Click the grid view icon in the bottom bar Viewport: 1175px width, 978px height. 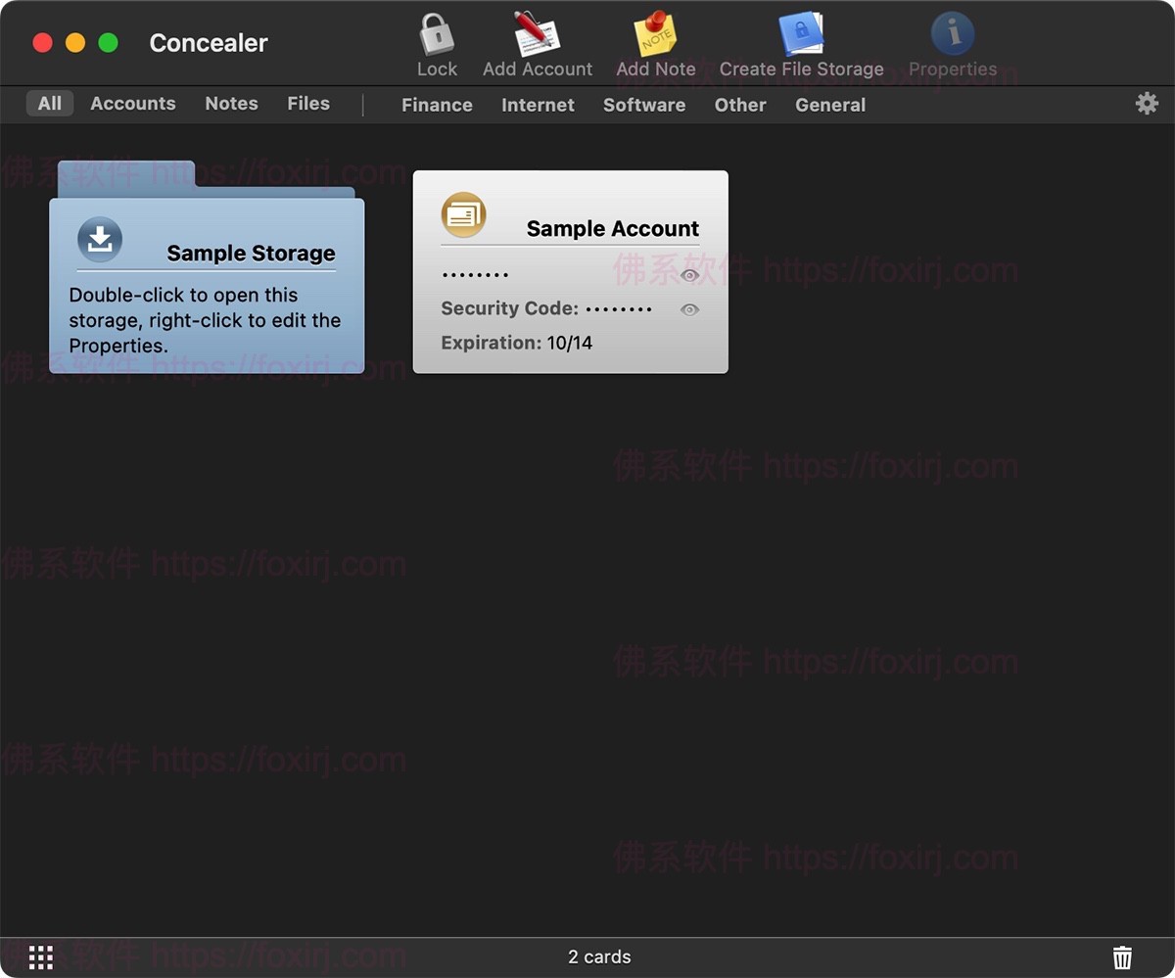[x=40, y=956]
